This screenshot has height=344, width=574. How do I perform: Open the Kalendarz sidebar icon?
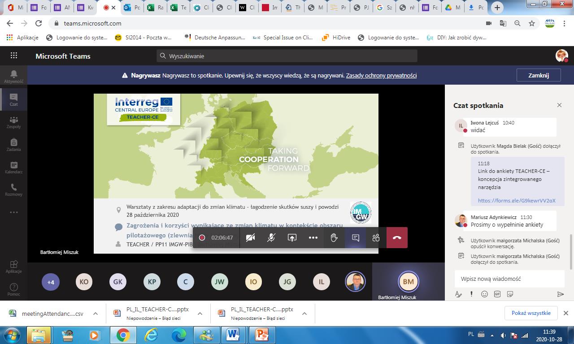(13, 167)
